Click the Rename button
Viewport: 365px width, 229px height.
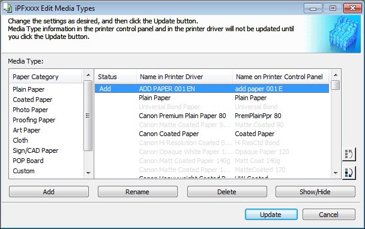coord(137,192)
